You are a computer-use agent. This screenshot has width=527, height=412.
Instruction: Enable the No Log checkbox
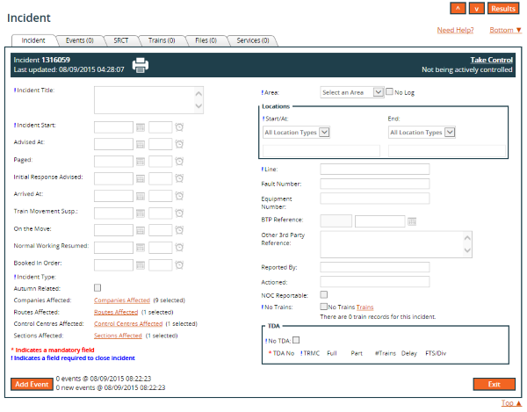coord(391,91)
